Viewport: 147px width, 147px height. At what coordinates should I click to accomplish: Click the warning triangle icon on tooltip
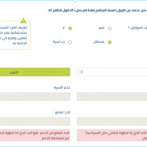point(23,20)
